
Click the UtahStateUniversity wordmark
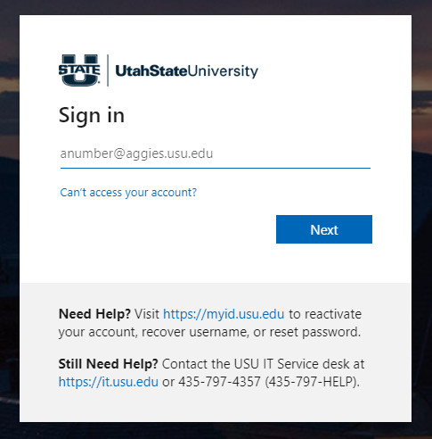point(187,71)
